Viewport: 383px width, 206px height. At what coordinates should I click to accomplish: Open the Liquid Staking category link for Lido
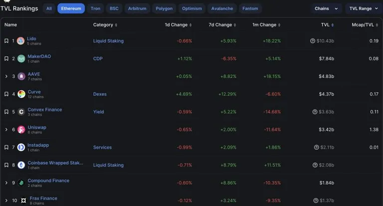click(108, 41)
